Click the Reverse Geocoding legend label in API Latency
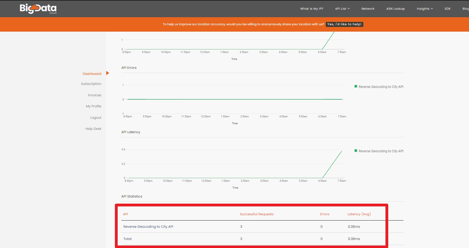The width and height of the screenshot is (469, 248). tap(381, 151)
